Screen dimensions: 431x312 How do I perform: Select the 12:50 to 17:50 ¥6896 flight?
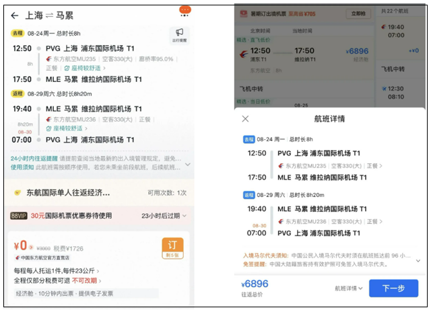point(304,58)
